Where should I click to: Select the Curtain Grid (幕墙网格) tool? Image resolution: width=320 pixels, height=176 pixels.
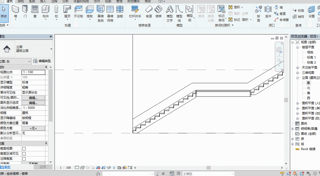(x=110, y=14)
